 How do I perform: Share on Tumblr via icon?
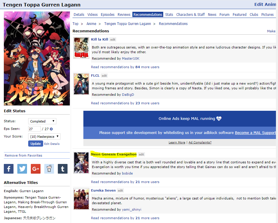pyautogui.click(x=63, y=169)
